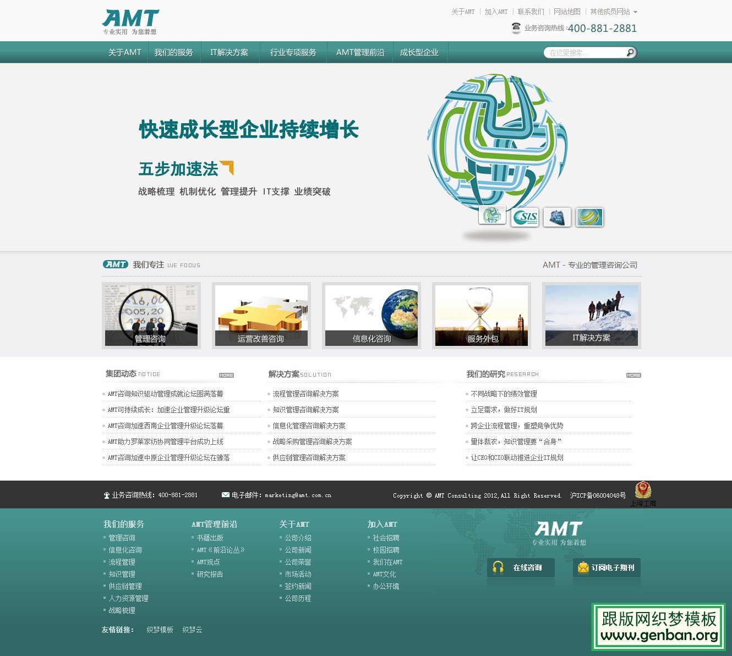
Task: Click the headphone icon on 在线咨询 button
Action: (x=498, y=568)
